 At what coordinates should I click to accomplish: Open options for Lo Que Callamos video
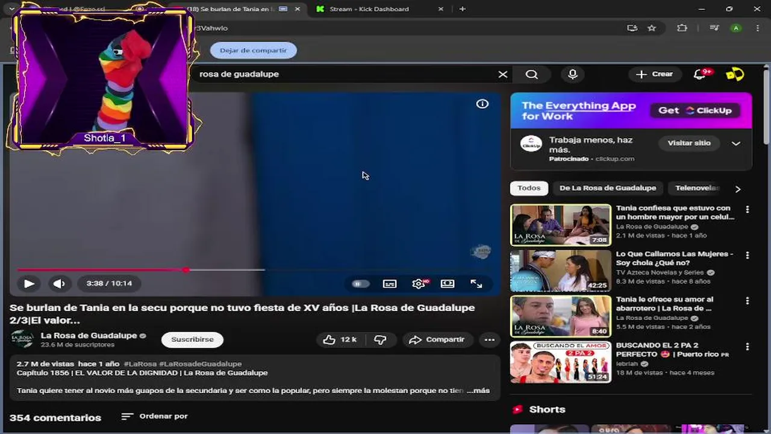coord(748,255)
